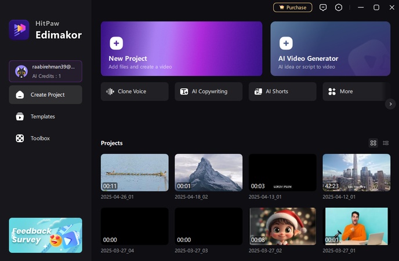The height and width of the screenshot is (261, 399).
Task: Show more tools with right arrow chevron
Action: pyautogui.click(x=390, y=104)
